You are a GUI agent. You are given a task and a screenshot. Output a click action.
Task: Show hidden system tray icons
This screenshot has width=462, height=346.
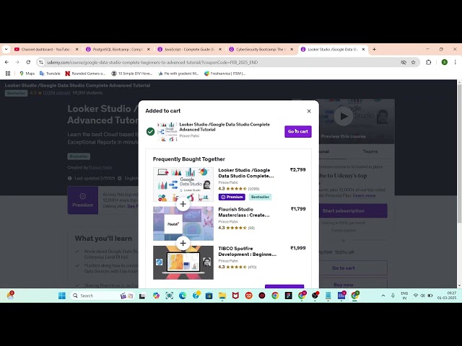383,296
